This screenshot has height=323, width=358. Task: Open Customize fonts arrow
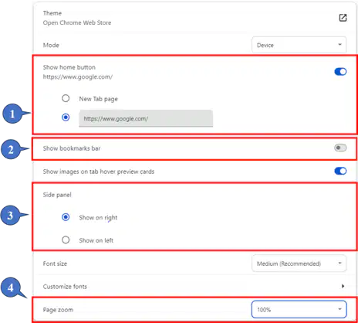point(343,286)
